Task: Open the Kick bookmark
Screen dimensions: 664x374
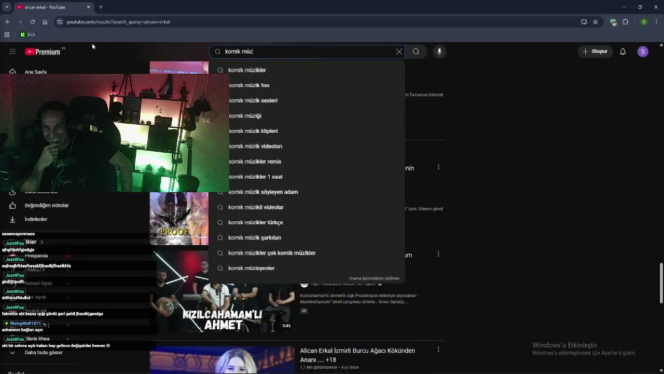Action: pyautogui.click(x=27, y=34)
